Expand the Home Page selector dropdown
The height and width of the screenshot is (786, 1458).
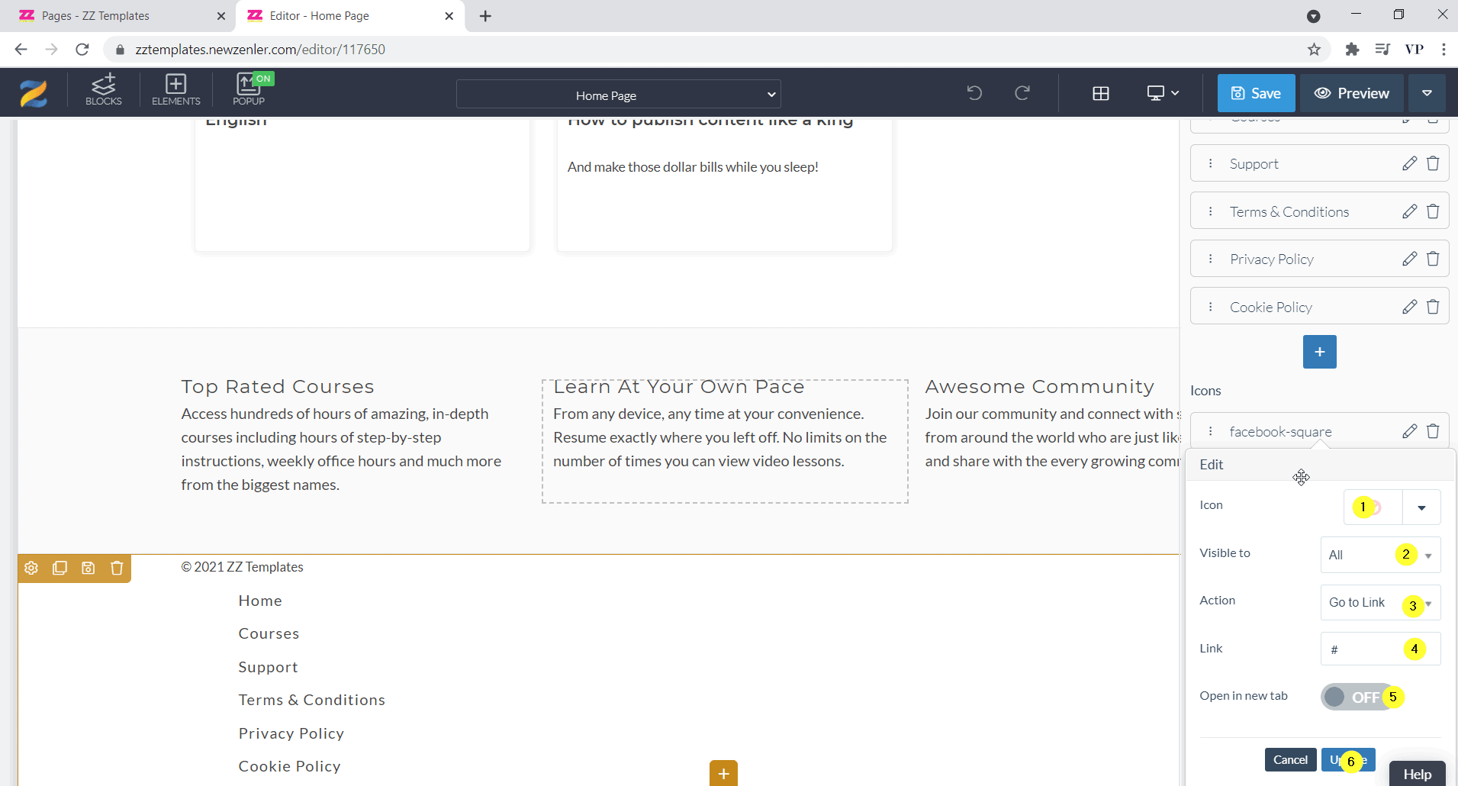pyautogui.click(x=618, y=95)
